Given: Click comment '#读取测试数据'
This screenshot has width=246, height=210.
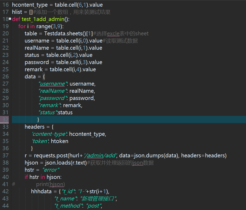Looking at the screenshot, I should pyautogui.click(x=120, y=41).
